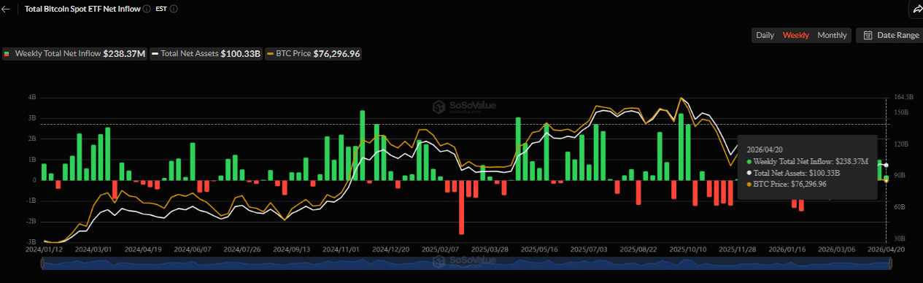Open info icon beside Total Bitcoin Spot ETF title

pyautogui.click(x=147, y=9)
